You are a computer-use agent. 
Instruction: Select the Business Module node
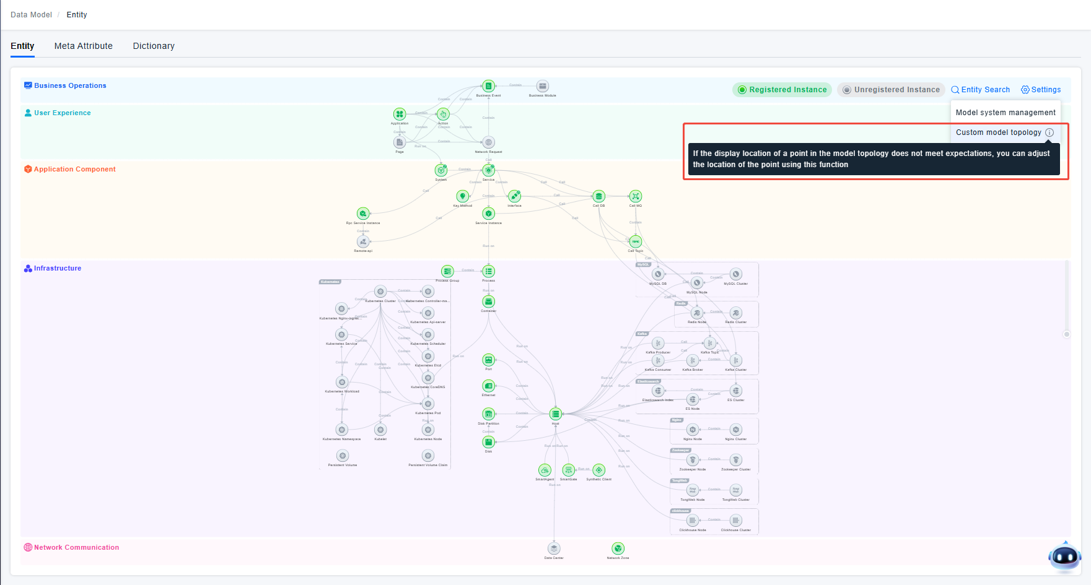[542, 86]
